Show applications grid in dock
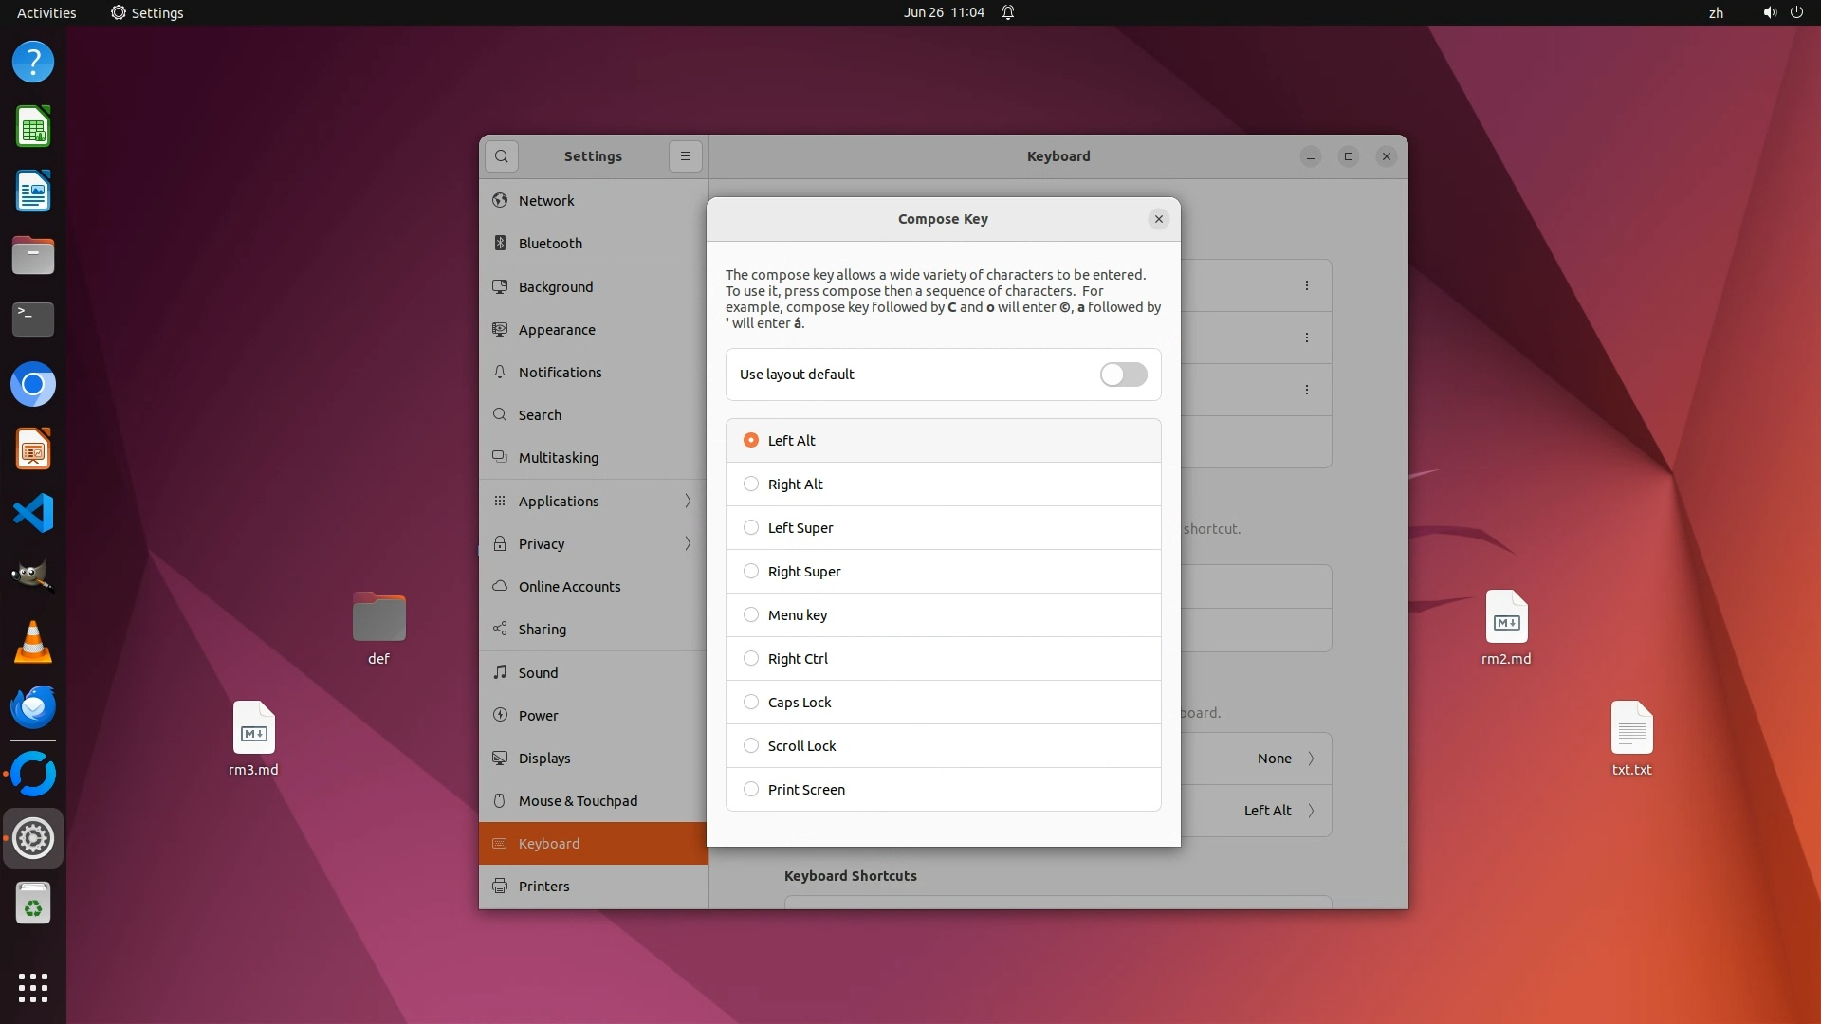1821x1024 pixels. (33, 987)
